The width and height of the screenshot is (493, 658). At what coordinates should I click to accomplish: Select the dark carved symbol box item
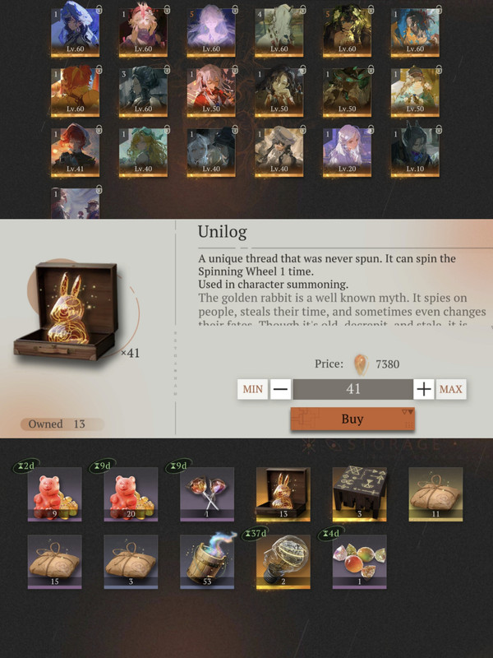point(360,494)
